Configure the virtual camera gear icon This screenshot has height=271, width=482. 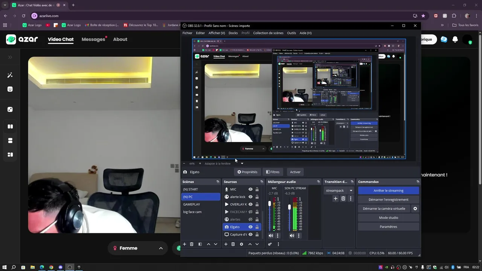click(415, 209)
